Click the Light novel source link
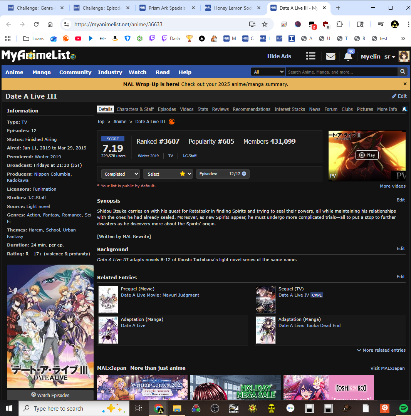411x416 pixels. click(38, 206)
